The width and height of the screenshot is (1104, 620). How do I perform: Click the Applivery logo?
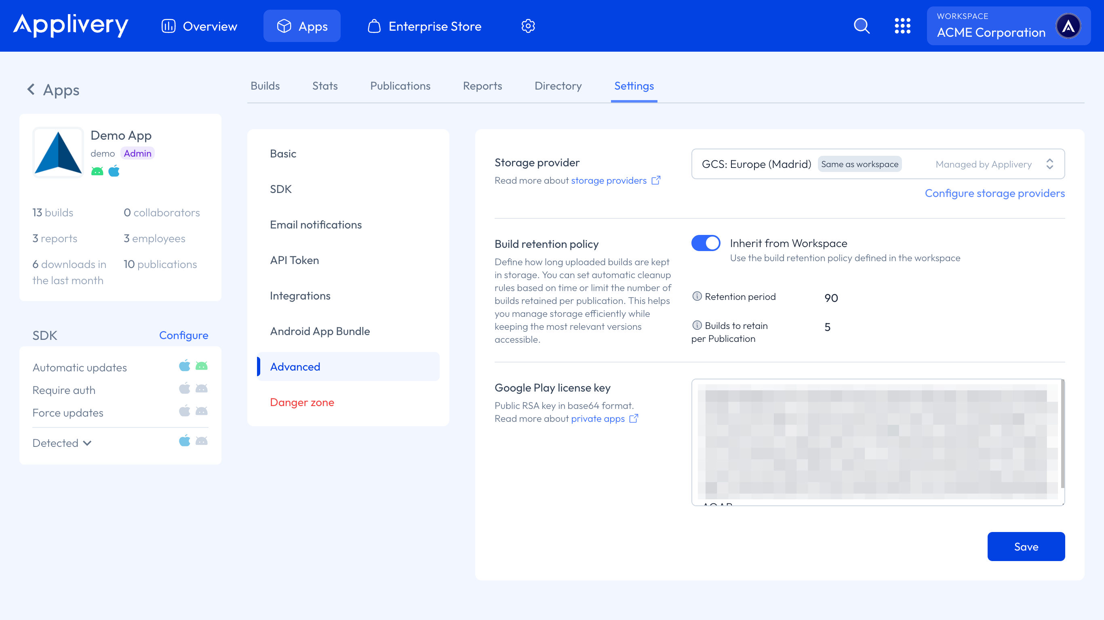coord(71,25)
